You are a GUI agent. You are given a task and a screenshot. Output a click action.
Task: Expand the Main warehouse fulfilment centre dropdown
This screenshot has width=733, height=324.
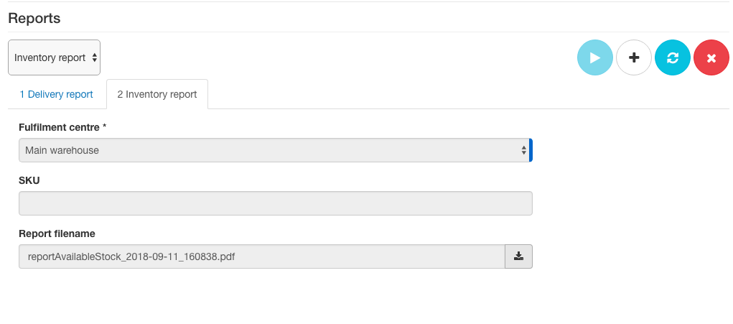274,150
